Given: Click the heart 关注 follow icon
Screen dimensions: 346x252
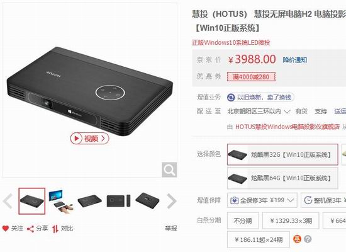Looking at the screenshot, I should (5, 228).
